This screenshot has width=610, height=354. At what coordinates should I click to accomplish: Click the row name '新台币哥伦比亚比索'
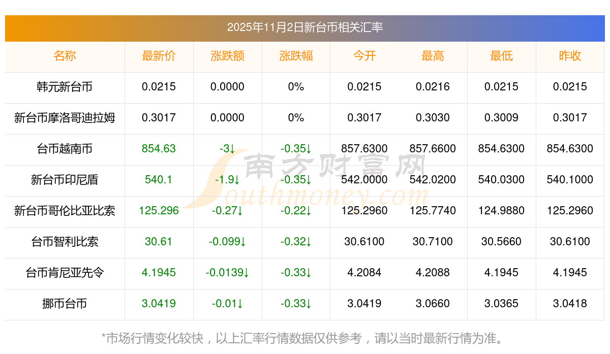coord(65,211)
